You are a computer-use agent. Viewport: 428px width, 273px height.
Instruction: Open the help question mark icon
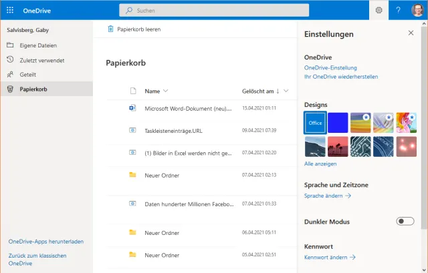(x=399, y=10)
